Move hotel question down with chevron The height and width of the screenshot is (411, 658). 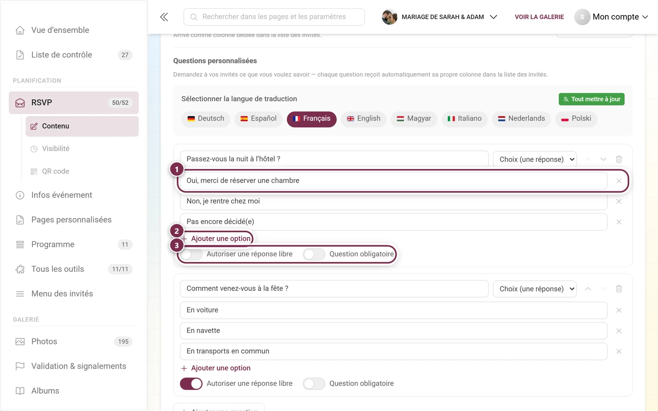point(603,159)
